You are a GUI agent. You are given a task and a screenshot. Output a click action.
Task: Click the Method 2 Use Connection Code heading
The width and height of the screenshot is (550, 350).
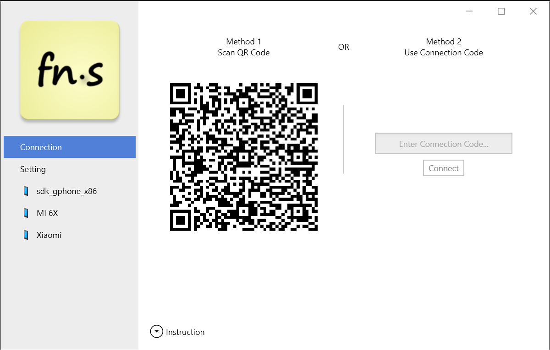444,47
